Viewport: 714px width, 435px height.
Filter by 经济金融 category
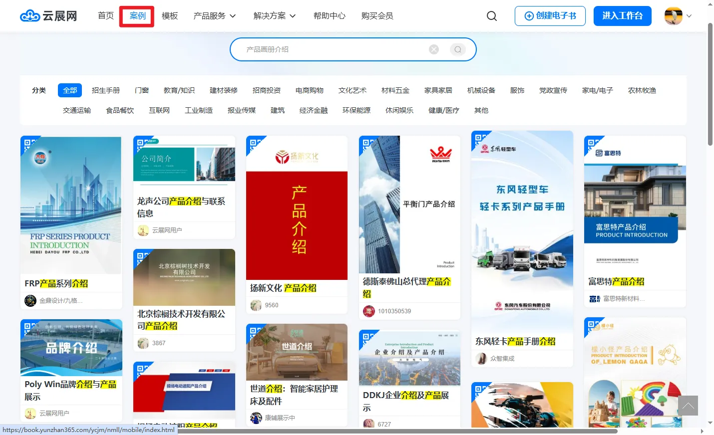(314, 110)
